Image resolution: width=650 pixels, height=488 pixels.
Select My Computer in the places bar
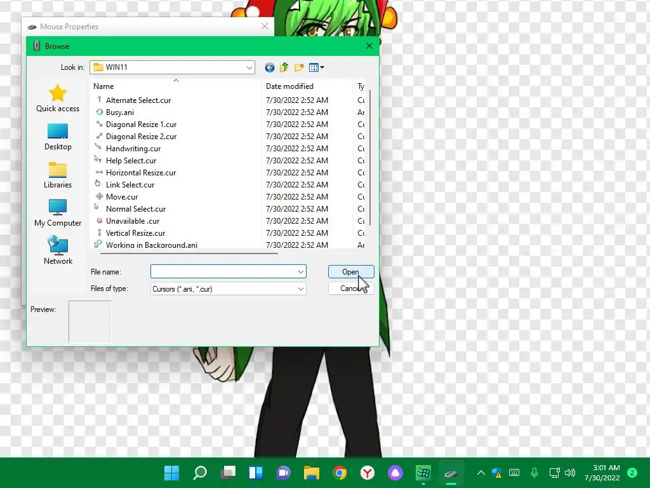pyautogui.click(x=58, y=213)
